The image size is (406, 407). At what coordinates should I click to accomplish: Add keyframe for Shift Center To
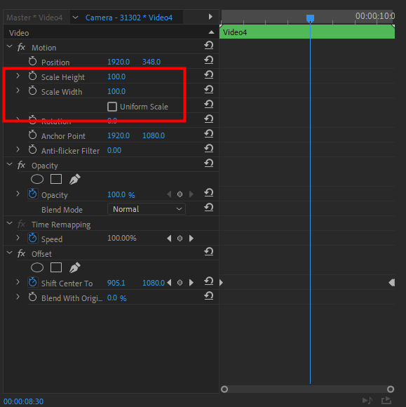click(180, 282)
